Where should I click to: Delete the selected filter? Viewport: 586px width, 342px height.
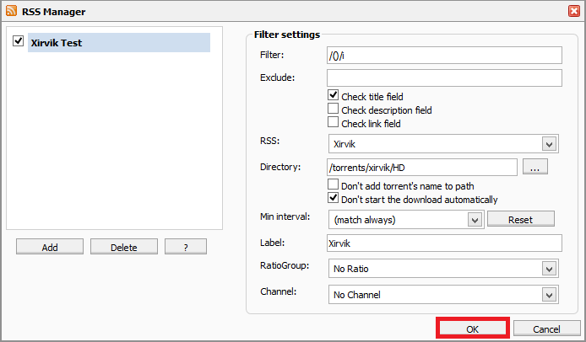pyautogui.click(x=124, y=247)
